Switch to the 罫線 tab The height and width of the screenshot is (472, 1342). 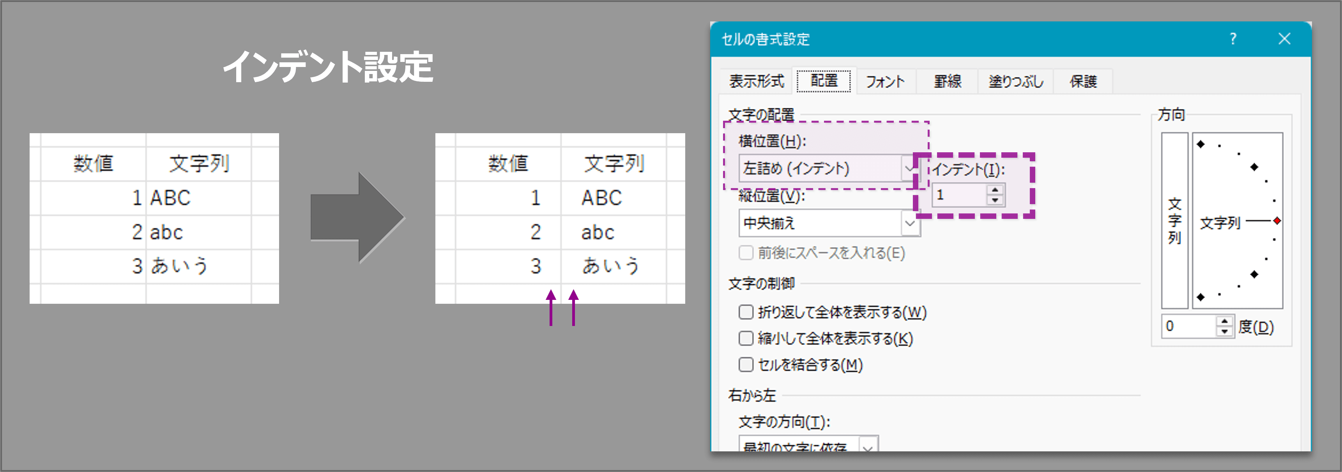click(947, 81)
